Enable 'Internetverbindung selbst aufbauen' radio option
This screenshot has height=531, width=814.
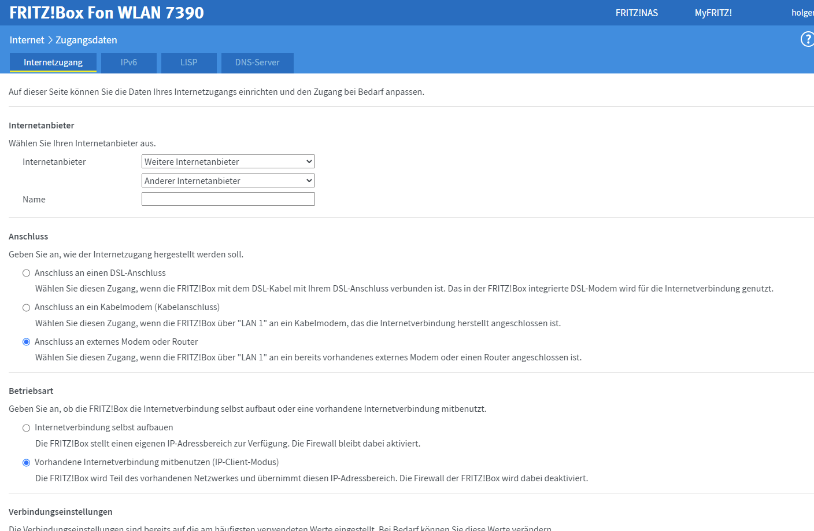[26, 428]
